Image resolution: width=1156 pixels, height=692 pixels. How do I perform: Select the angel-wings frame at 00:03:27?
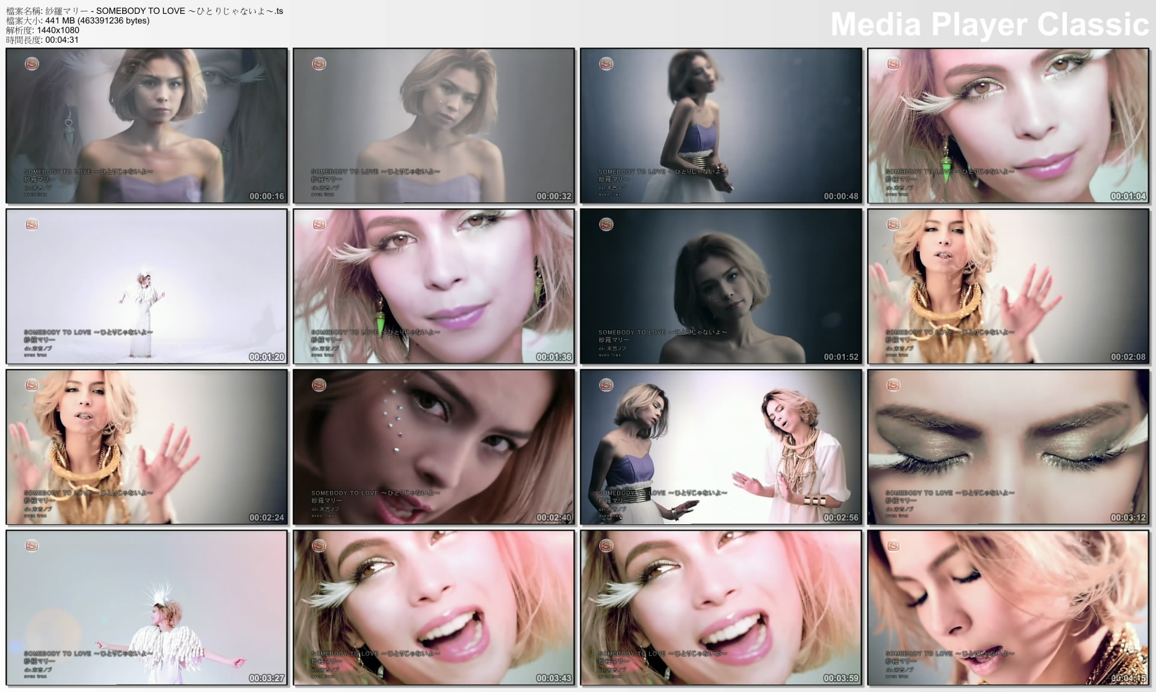pos(146,607)
